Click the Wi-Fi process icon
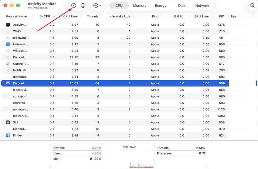The height and width of the screenshot is (169, 258). [x=8, y=31]
